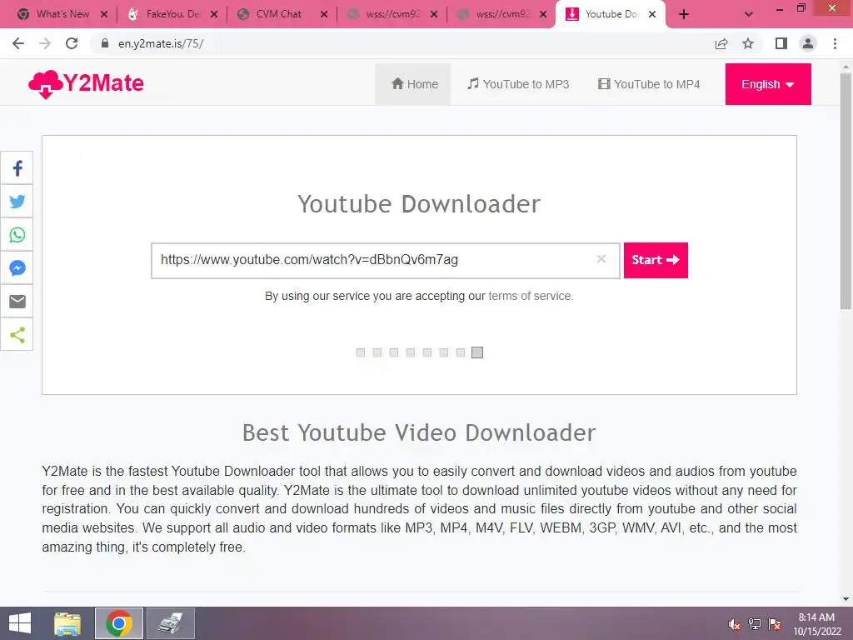Click Chrome icon in the taskbar
The width and height of the screenshot is (853, 640).
click(119, 623)
